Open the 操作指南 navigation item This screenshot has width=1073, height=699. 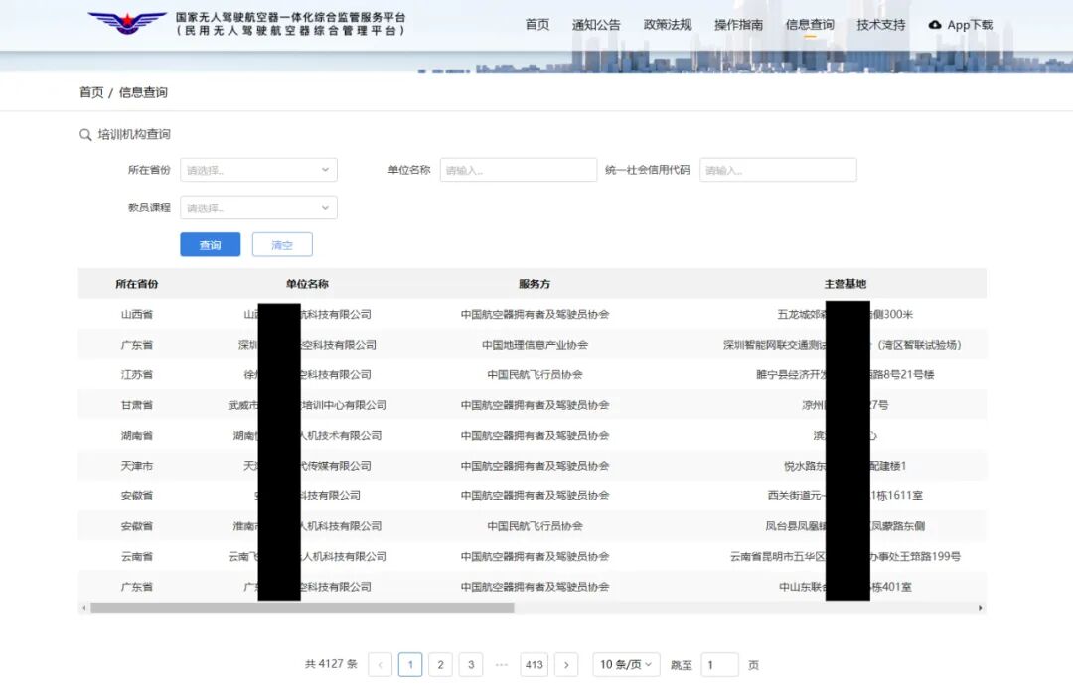pos(738,25)
